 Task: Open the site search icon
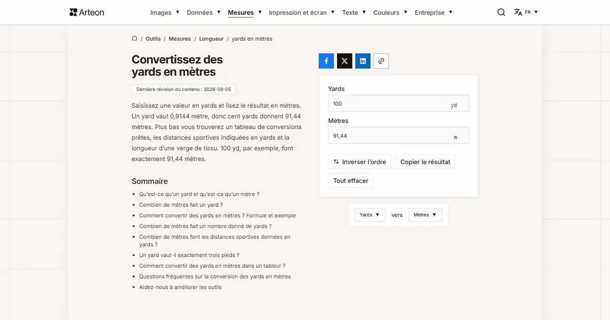[501, 12]
